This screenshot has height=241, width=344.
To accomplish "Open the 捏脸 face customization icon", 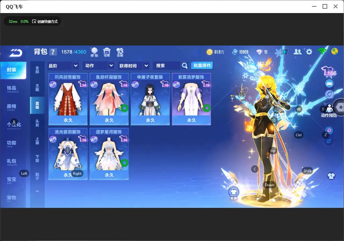I will (x=94, y=52).
